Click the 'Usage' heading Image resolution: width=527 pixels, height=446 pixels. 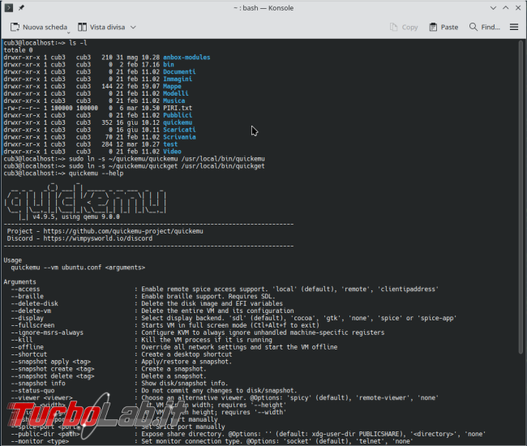coord(13,260)
